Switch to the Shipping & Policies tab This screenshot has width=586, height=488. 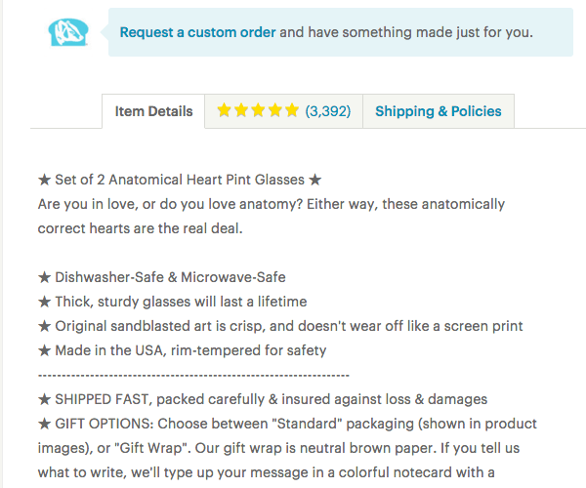[439, 111]
